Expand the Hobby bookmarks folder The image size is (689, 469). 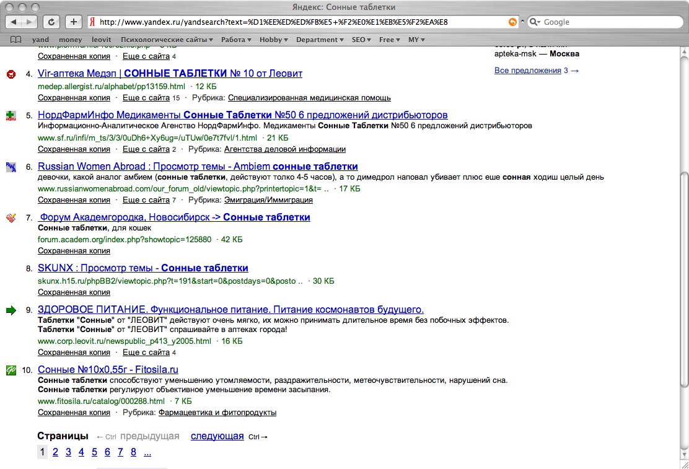pos(274,40)
